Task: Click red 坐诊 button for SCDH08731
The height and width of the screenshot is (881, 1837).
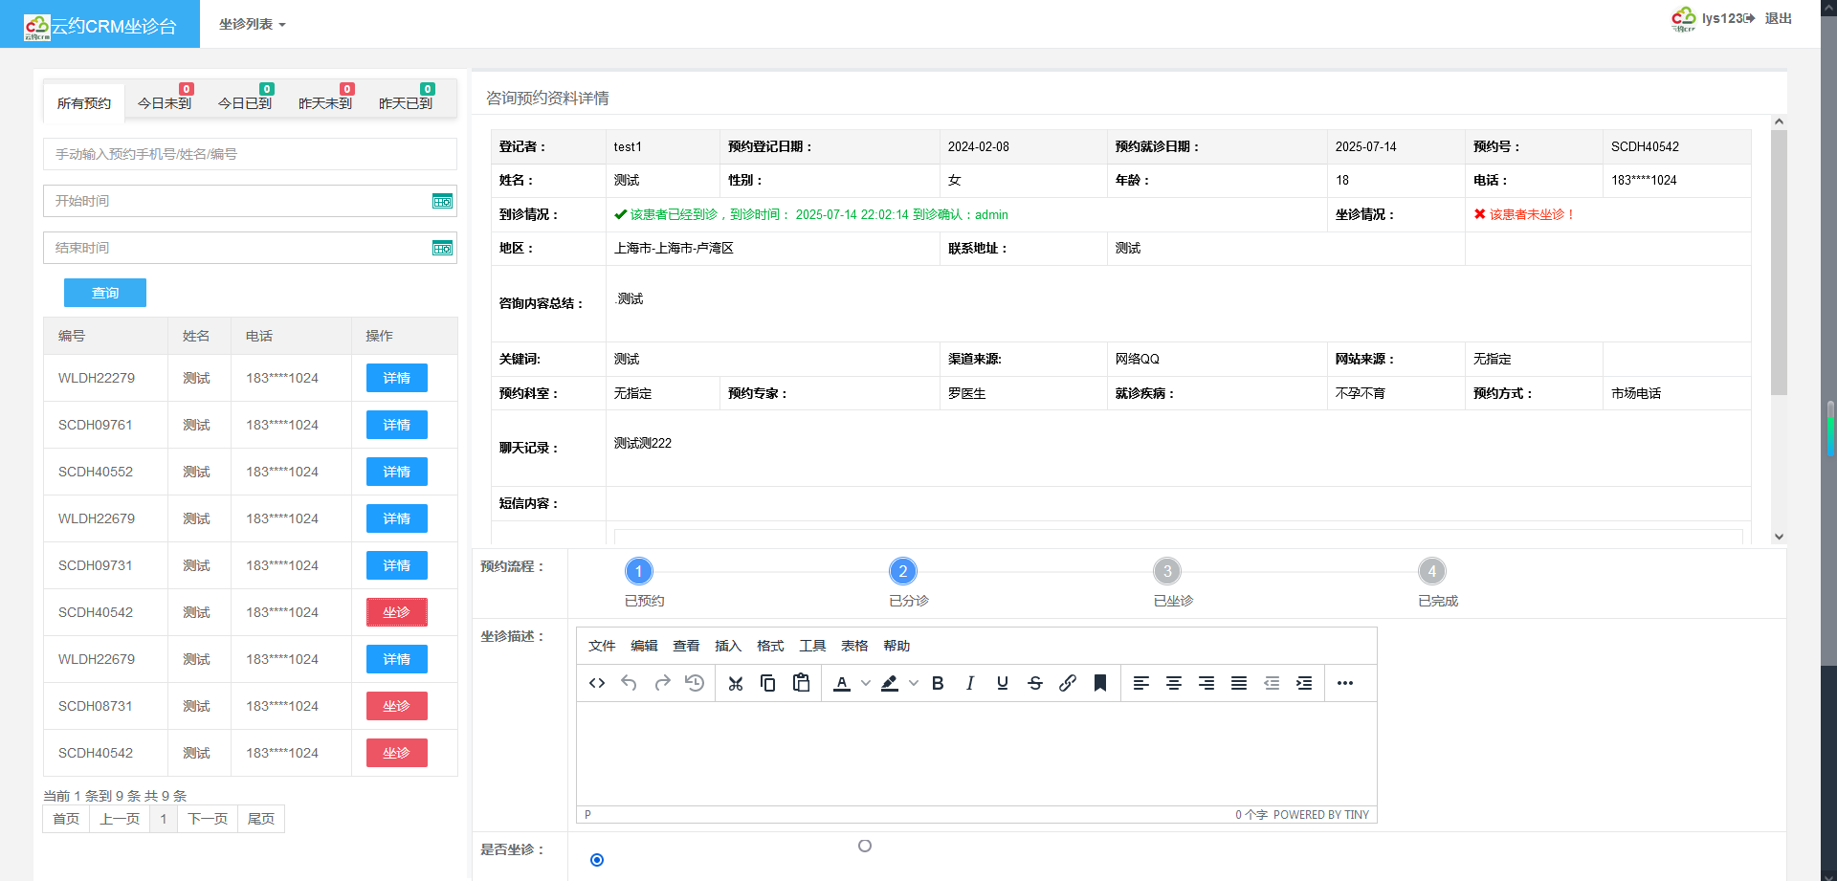Action: 396,706
